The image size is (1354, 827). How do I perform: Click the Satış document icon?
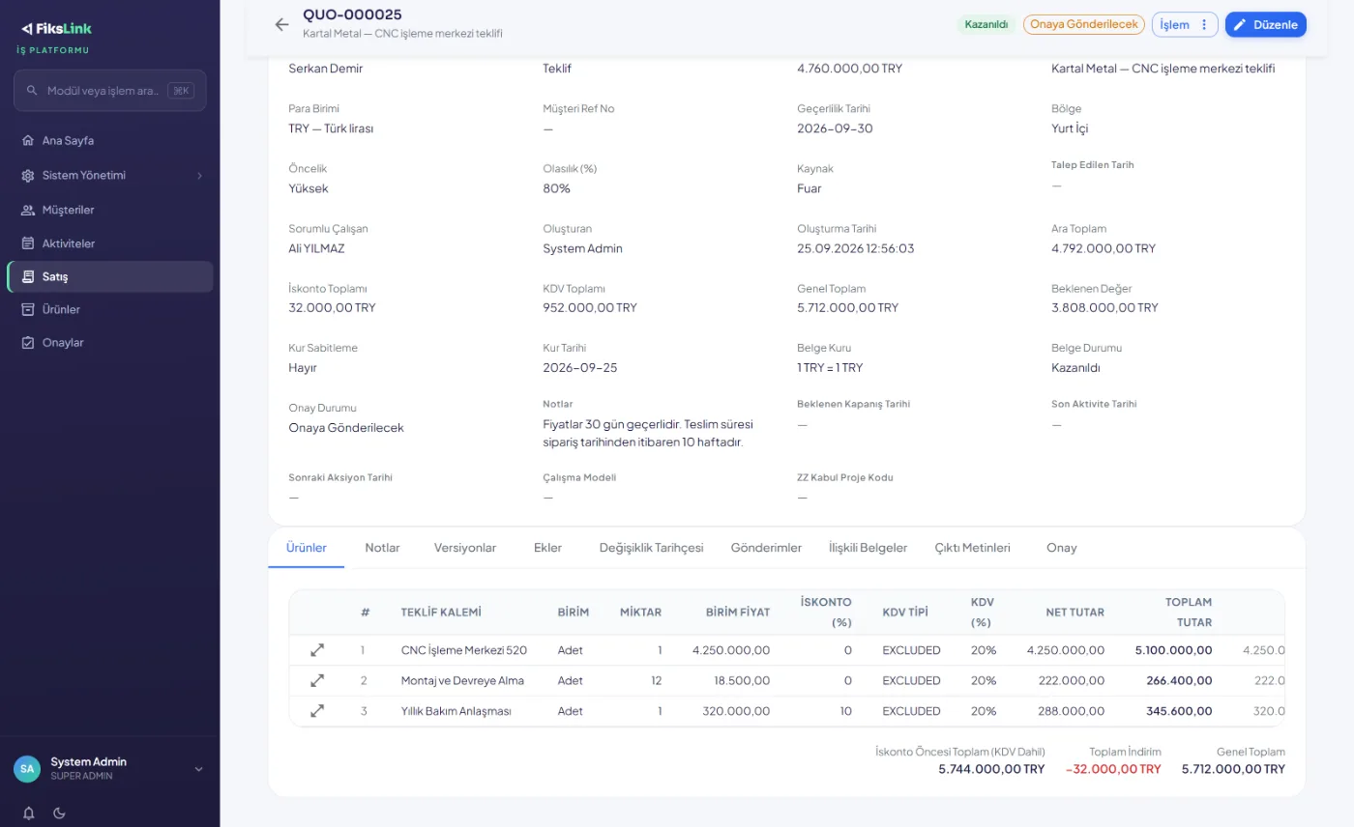tap(28, 276)
